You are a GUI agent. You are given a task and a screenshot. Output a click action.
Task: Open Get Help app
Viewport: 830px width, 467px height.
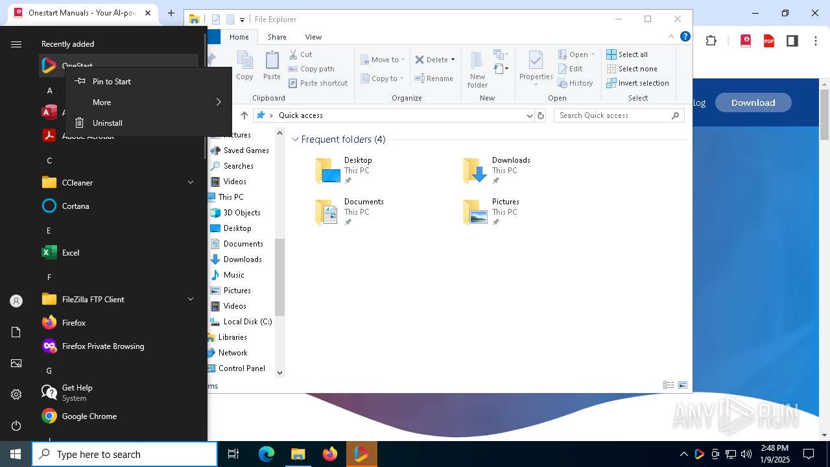pyautogui.click(x=119, y=392)
